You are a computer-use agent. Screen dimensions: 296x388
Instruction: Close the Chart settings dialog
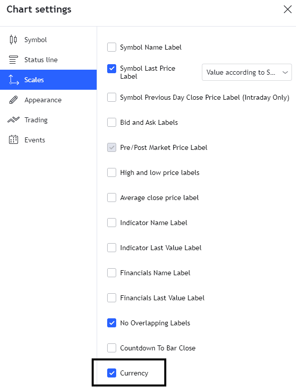click(x=287, y=10)
